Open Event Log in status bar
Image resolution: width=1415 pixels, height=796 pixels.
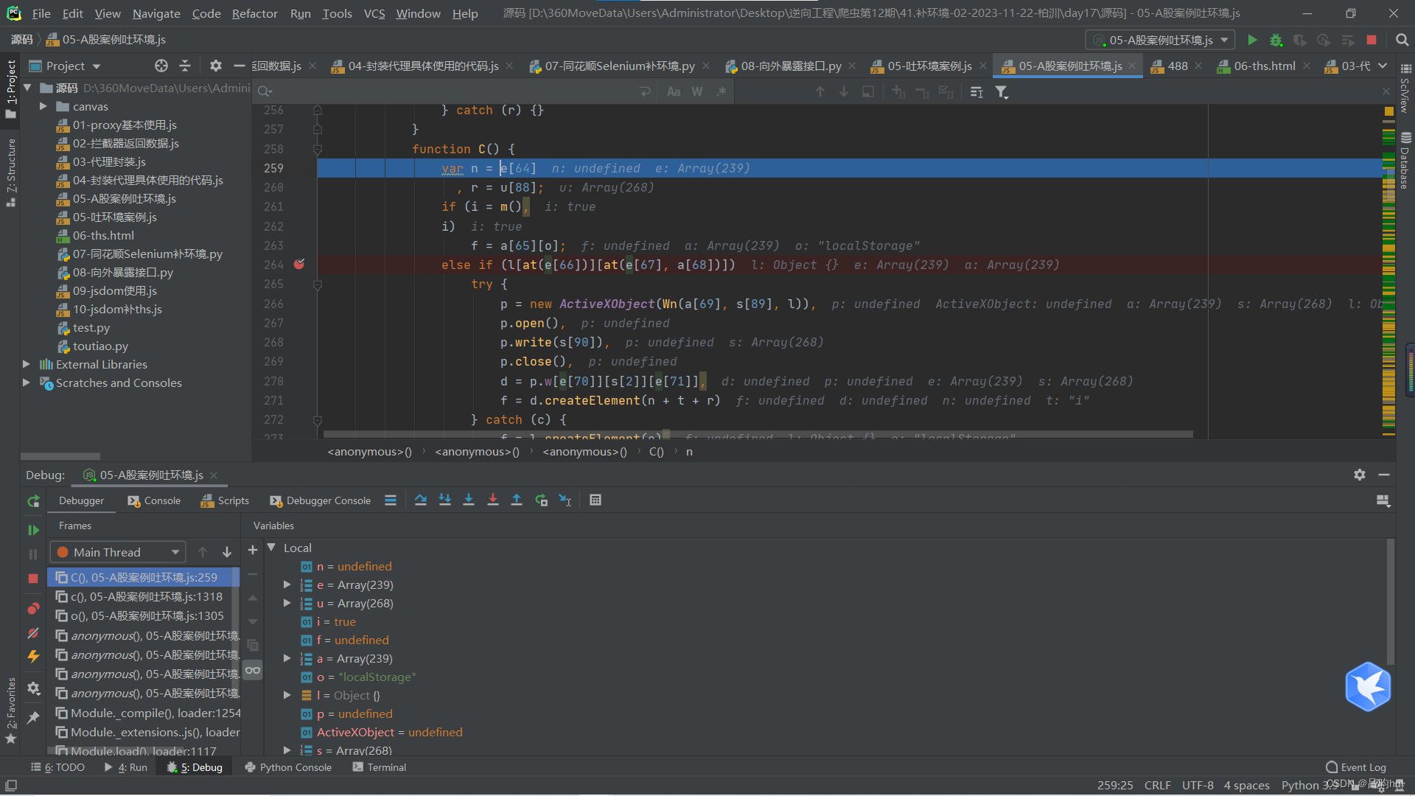(x=1355, y=767)
